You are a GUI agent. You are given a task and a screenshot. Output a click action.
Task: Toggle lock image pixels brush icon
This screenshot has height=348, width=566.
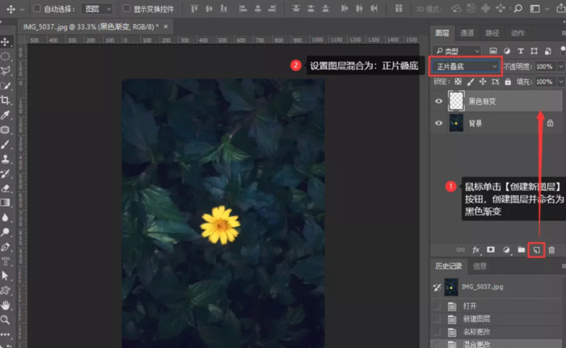pos(471,82)
